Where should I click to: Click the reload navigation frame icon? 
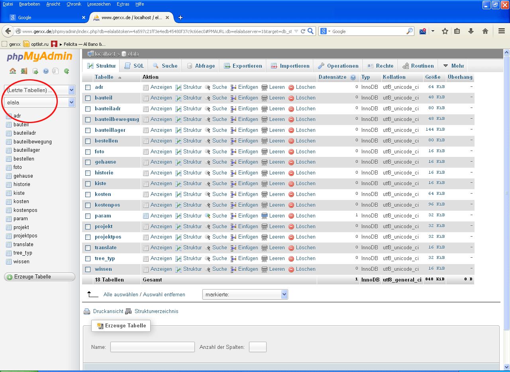tap(67, 71)
